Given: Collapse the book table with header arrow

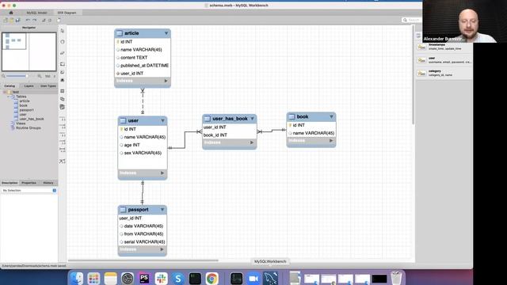Looking at the screenshot, I should [x=331, y=116].
